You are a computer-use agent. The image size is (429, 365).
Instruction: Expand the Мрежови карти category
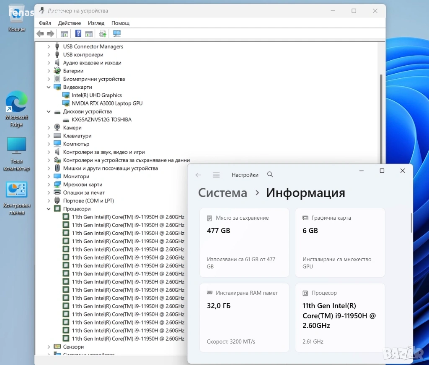(49, 185)
